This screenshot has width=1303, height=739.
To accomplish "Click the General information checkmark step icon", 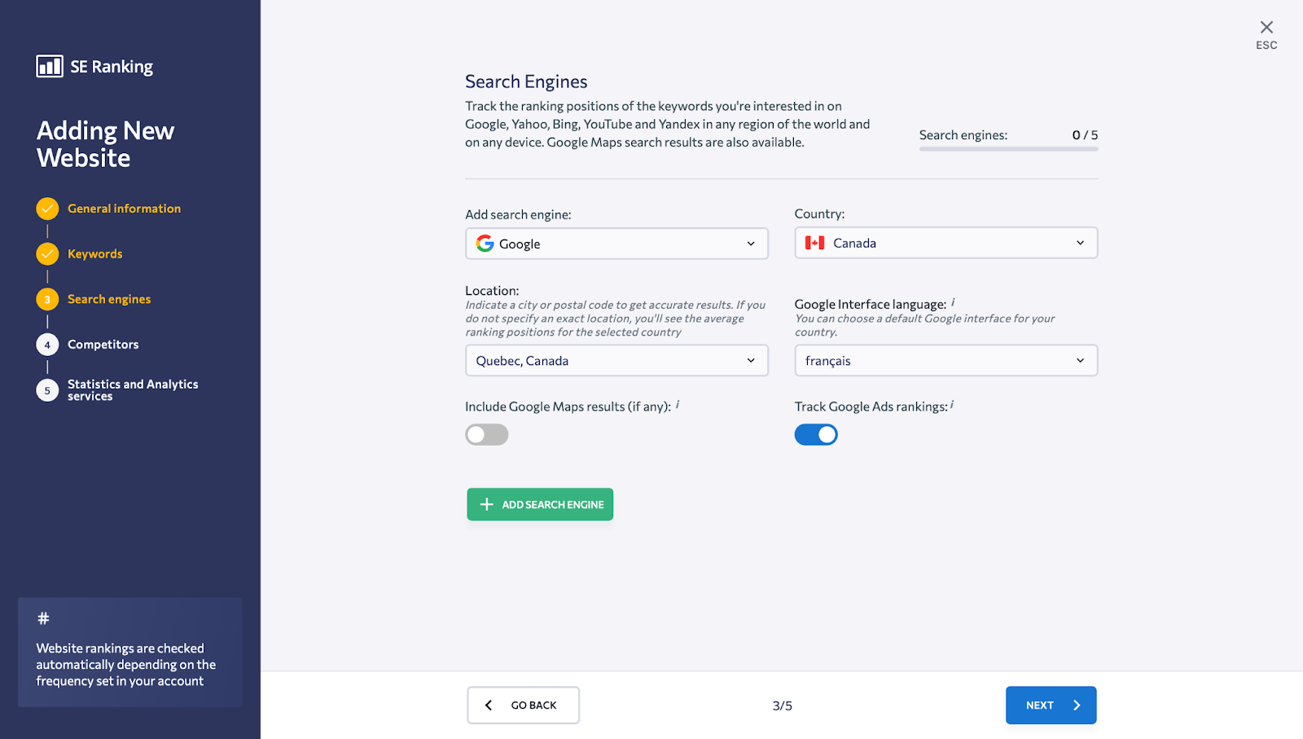I will pos(47,209).
